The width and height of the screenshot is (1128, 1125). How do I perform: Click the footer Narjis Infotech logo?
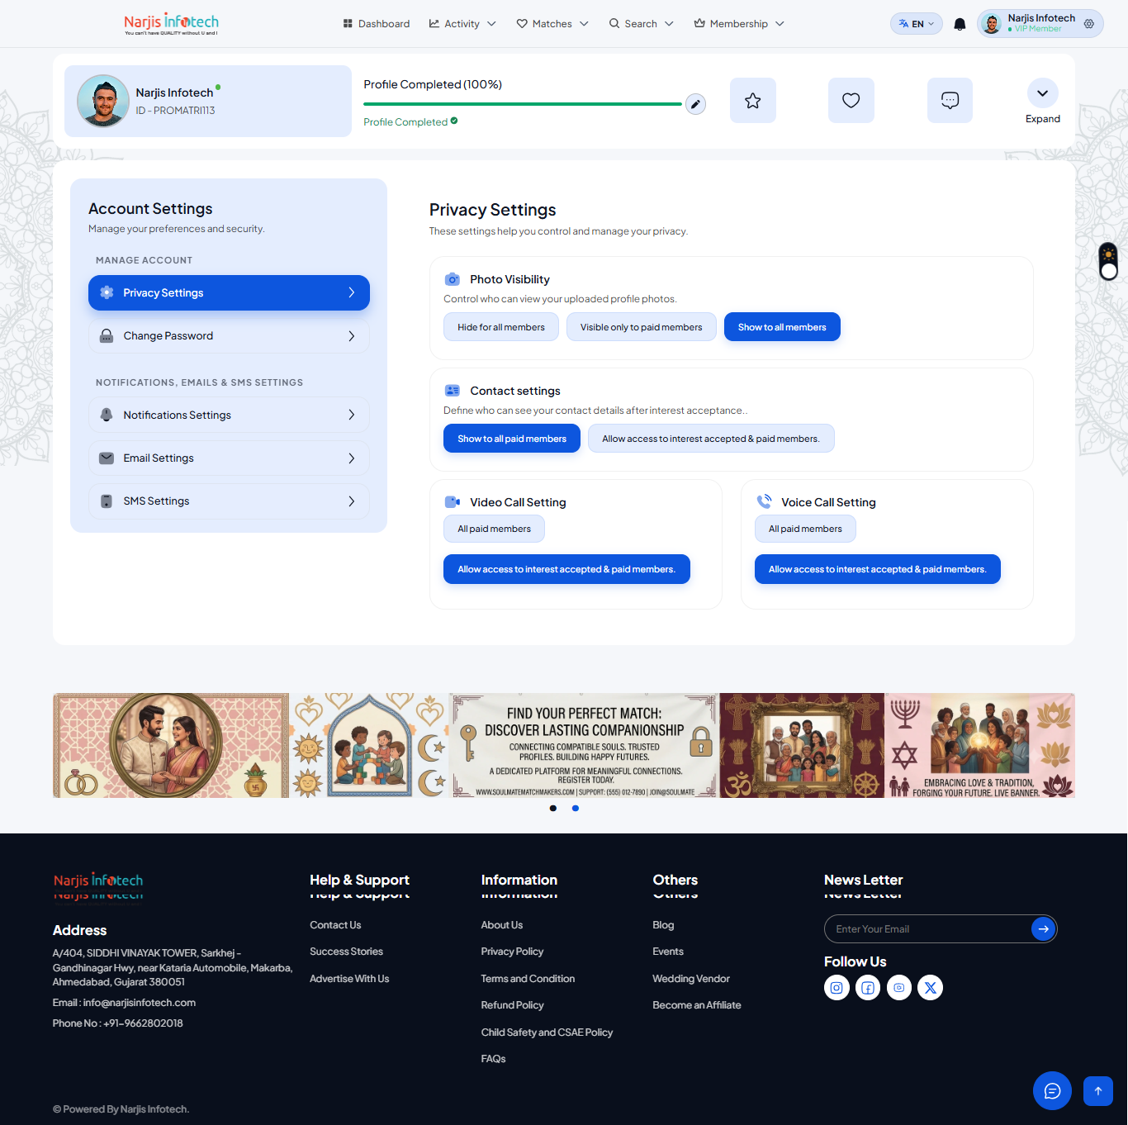coord(98,881)
